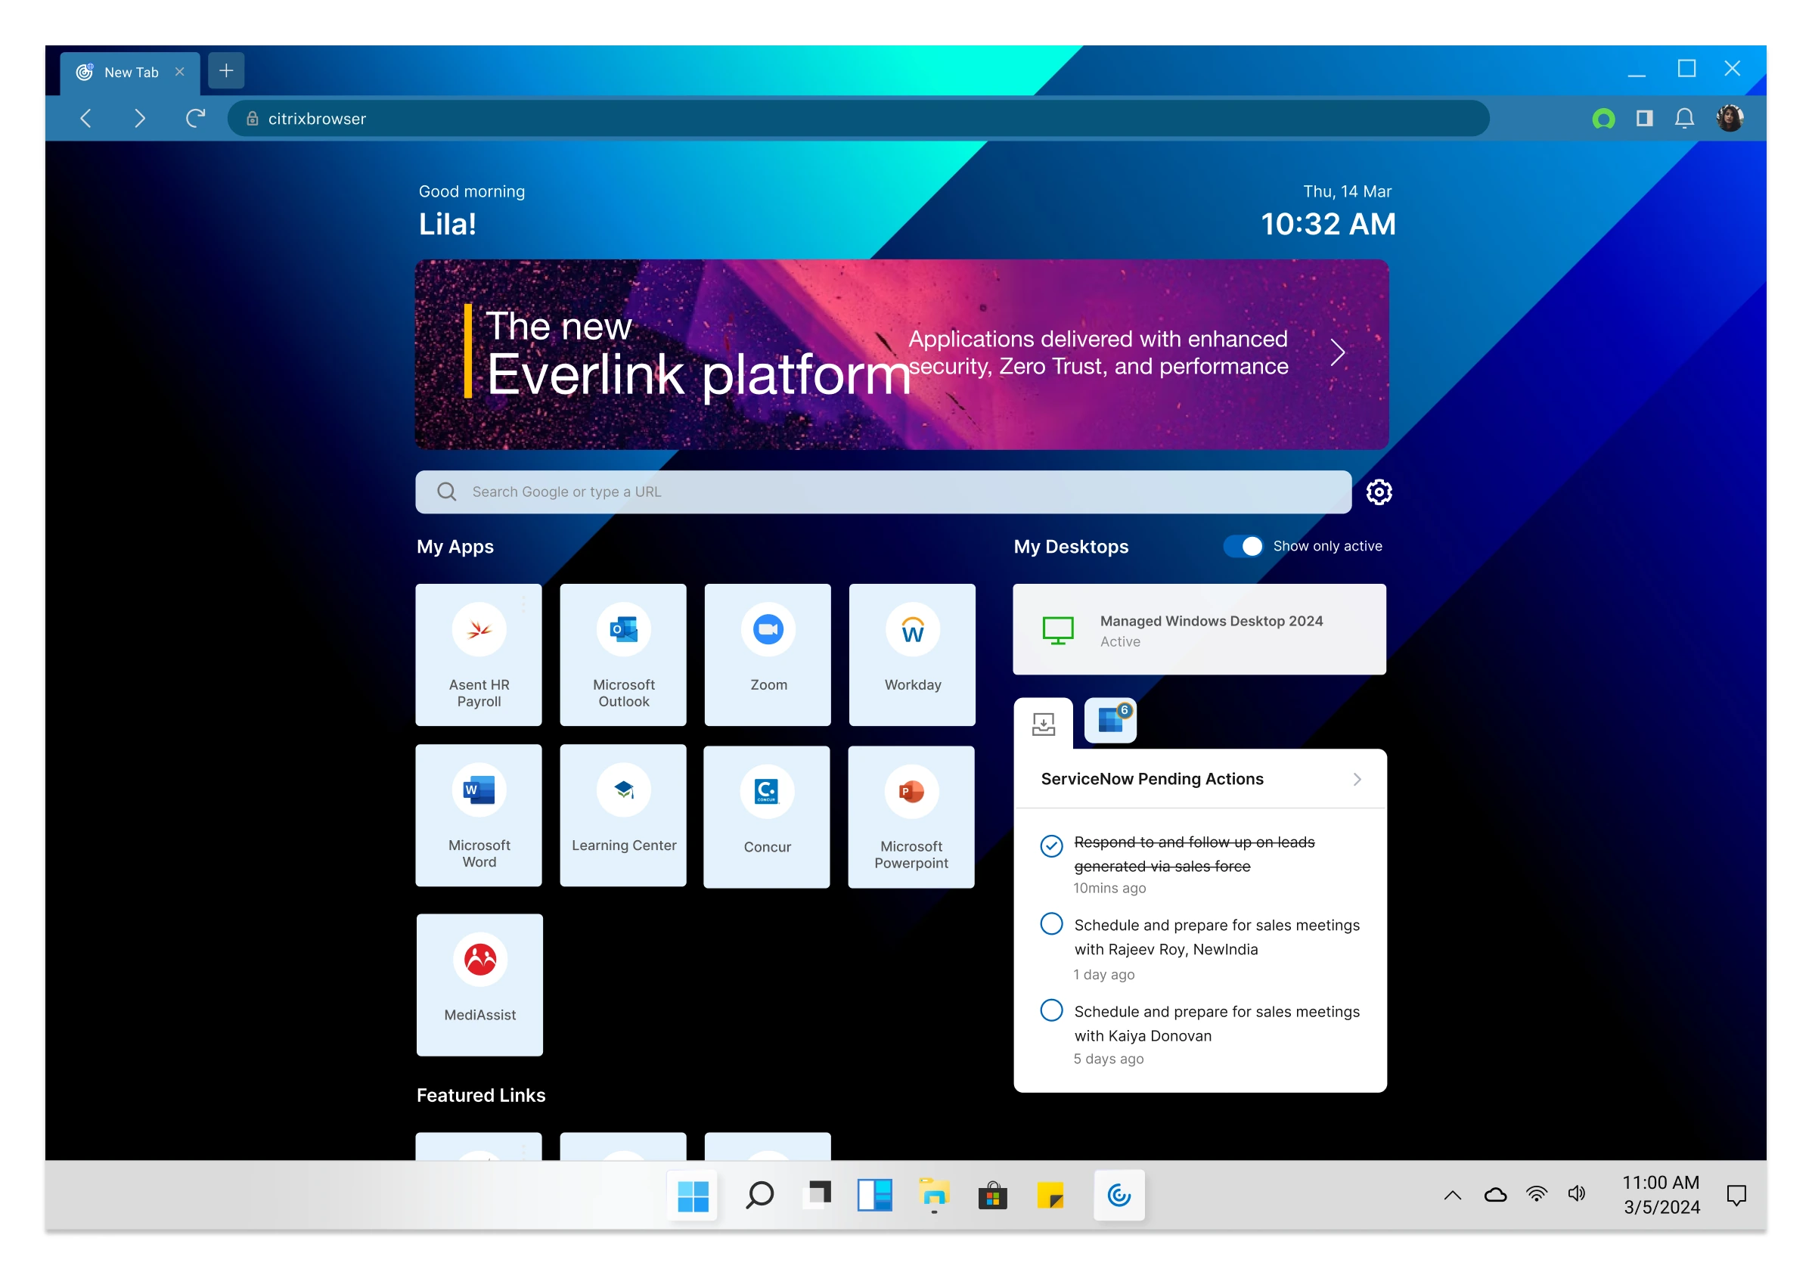Uncheck the completed sales force leads task
The width and height of the screenshot is (1812, 1275).
point(1051,845)
